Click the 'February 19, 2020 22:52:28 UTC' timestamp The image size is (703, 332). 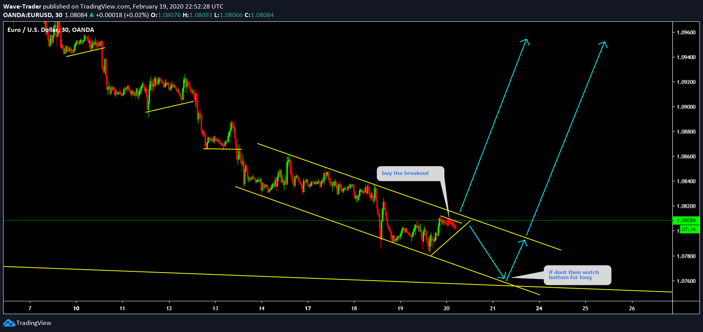(x=178, y=6)
